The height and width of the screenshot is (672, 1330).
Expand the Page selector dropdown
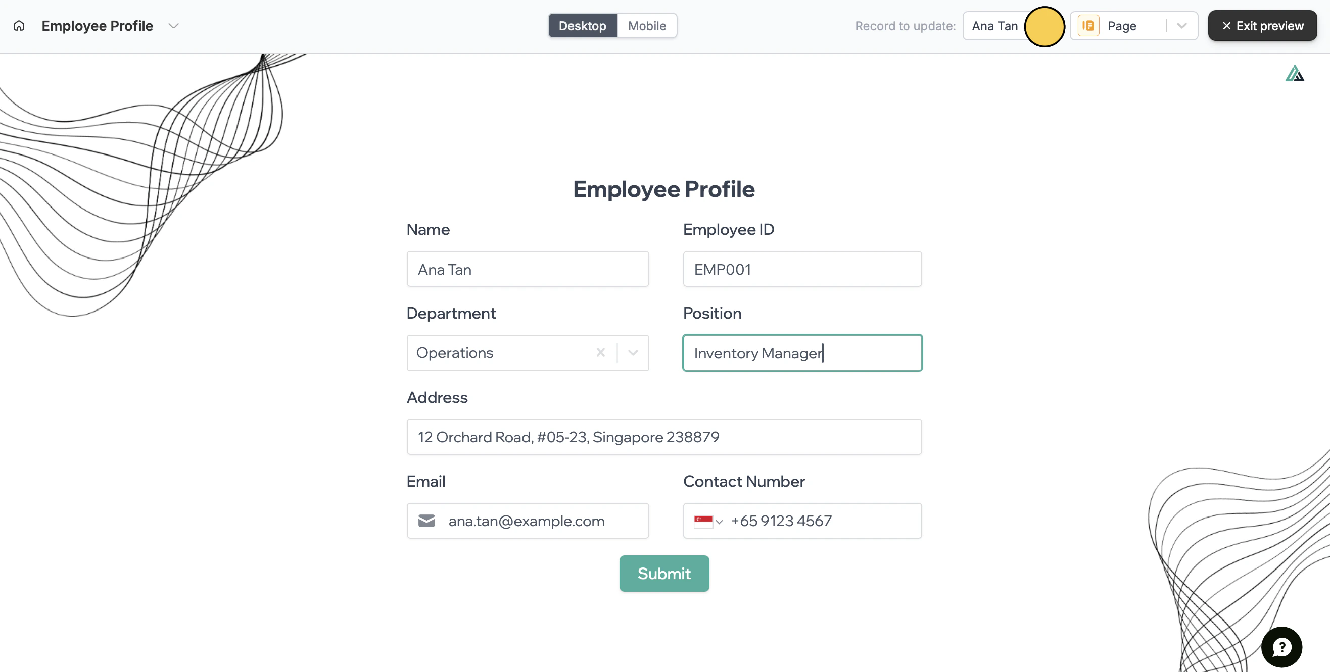[x=1181, y=26]
